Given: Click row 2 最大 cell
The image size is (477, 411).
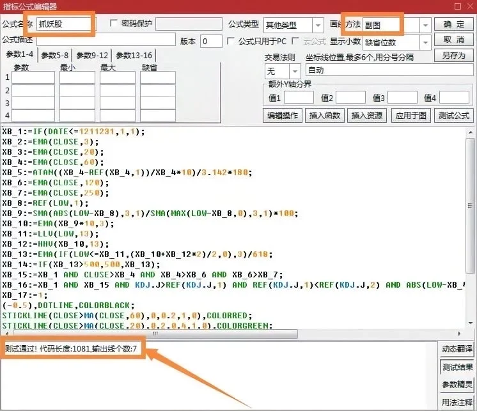Looking at the screenshot, I should [x=118, y=91].
